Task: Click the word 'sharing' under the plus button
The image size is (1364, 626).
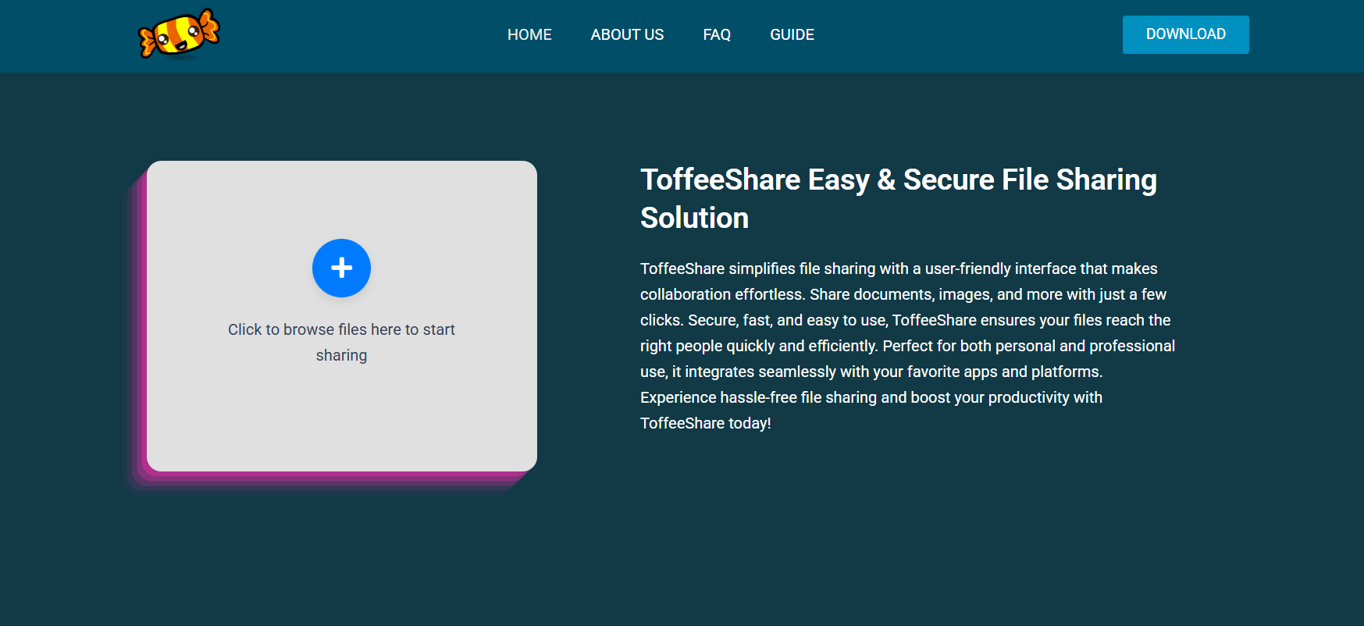Action: coord(341,355)
